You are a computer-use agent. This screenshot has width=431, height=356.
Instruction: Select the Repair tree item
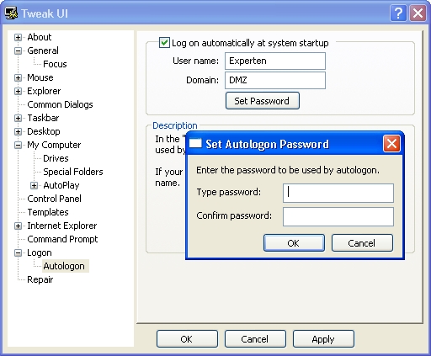tap(40, 279)
